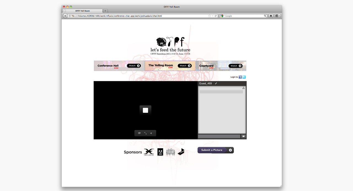Click the Adobe sponsor logo

(x=160, y=152)
